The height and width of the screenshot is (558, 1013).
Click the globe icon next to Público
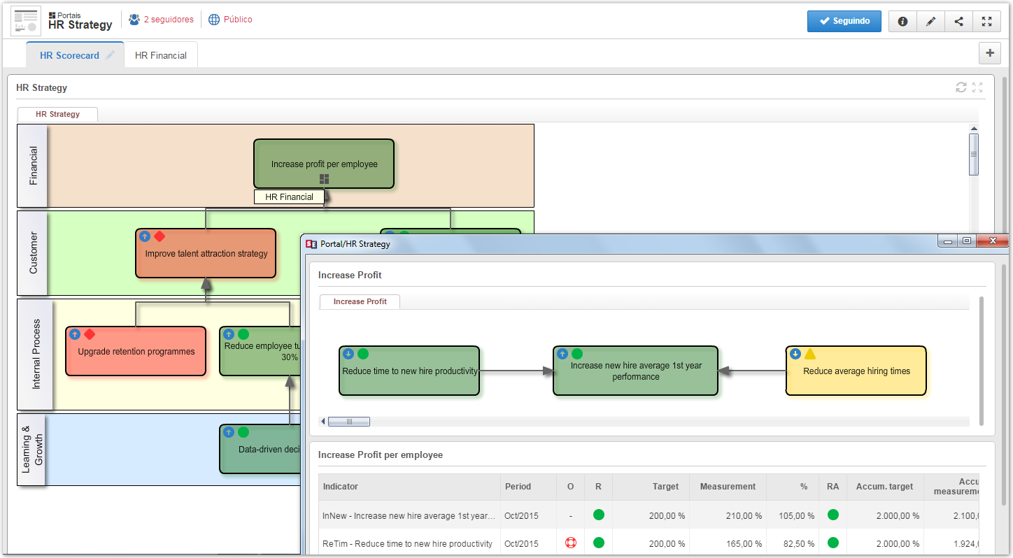click(214, 20)
